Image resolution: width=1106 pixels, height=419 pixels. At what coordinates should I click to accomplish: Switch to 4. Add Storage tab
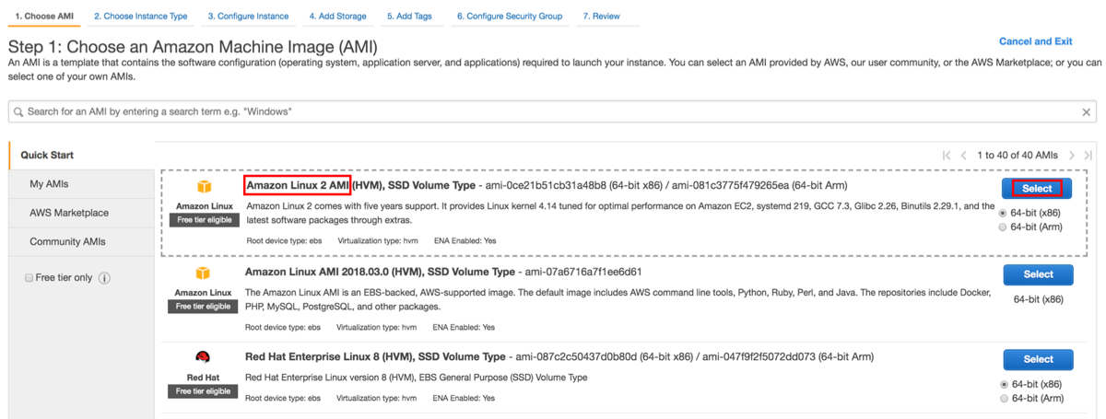[337, 17]
